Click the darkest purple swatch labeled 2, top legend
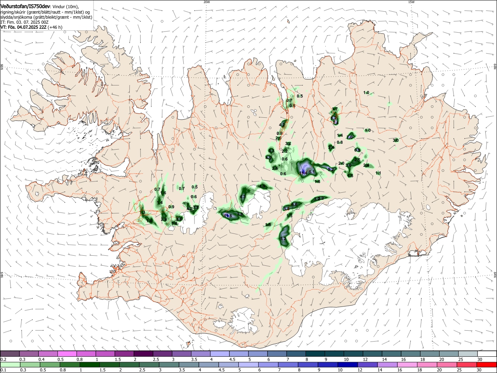 coord(143,354)
